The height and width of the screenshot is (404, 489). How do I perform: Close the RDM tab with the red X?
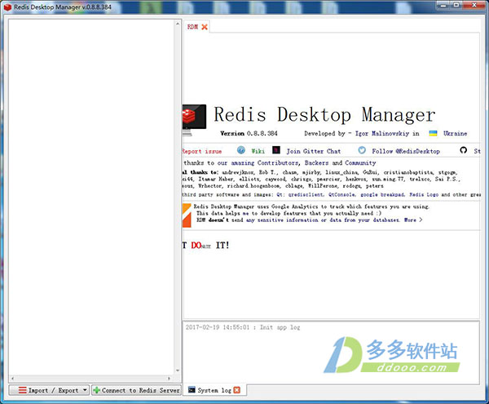click(x=205, y=27)
